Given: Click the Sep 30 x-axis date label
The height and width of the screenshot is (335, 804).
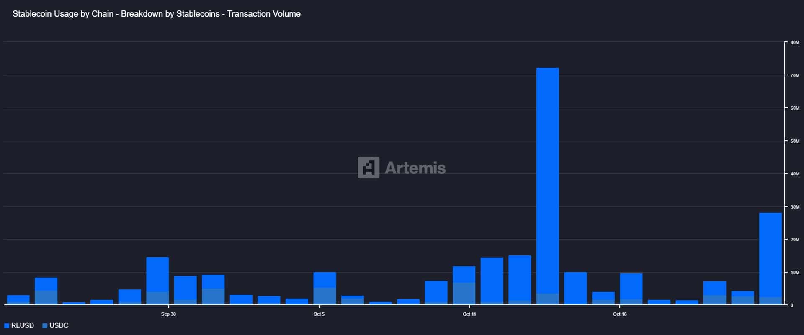Looking at the screenshot, I should [168, 314].
